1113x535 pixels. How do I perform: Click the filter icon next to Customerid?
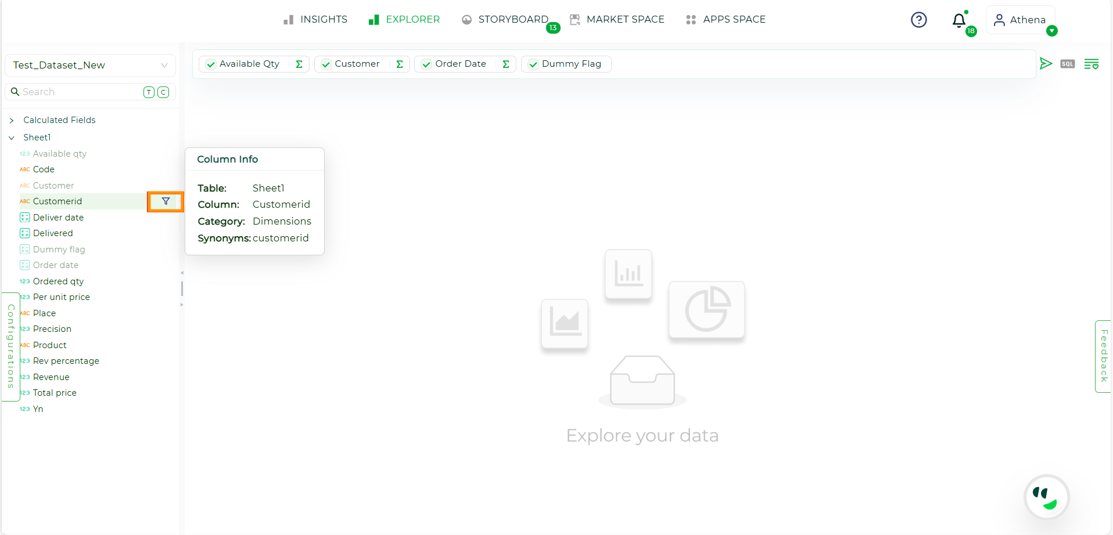(x=166, y=201)
